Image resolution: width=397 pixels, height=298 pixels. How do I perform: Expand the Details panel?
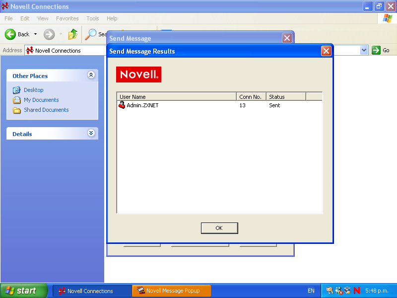pyautogui.click(x=91, y=133)
